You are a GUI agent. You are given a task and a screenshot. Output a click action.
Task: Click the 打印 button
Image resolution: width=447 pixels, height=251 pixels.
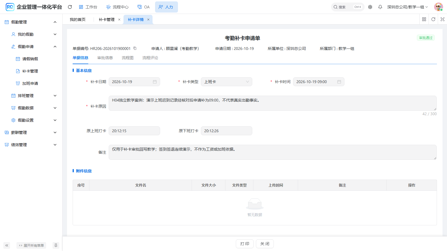coord(245,244)
